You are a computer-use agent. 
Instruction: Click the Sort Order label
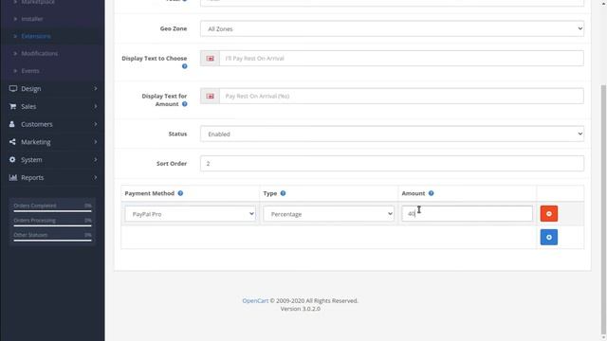(172, 164)
